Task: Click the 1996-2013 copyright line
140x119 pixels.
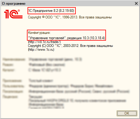Action: 70,17
